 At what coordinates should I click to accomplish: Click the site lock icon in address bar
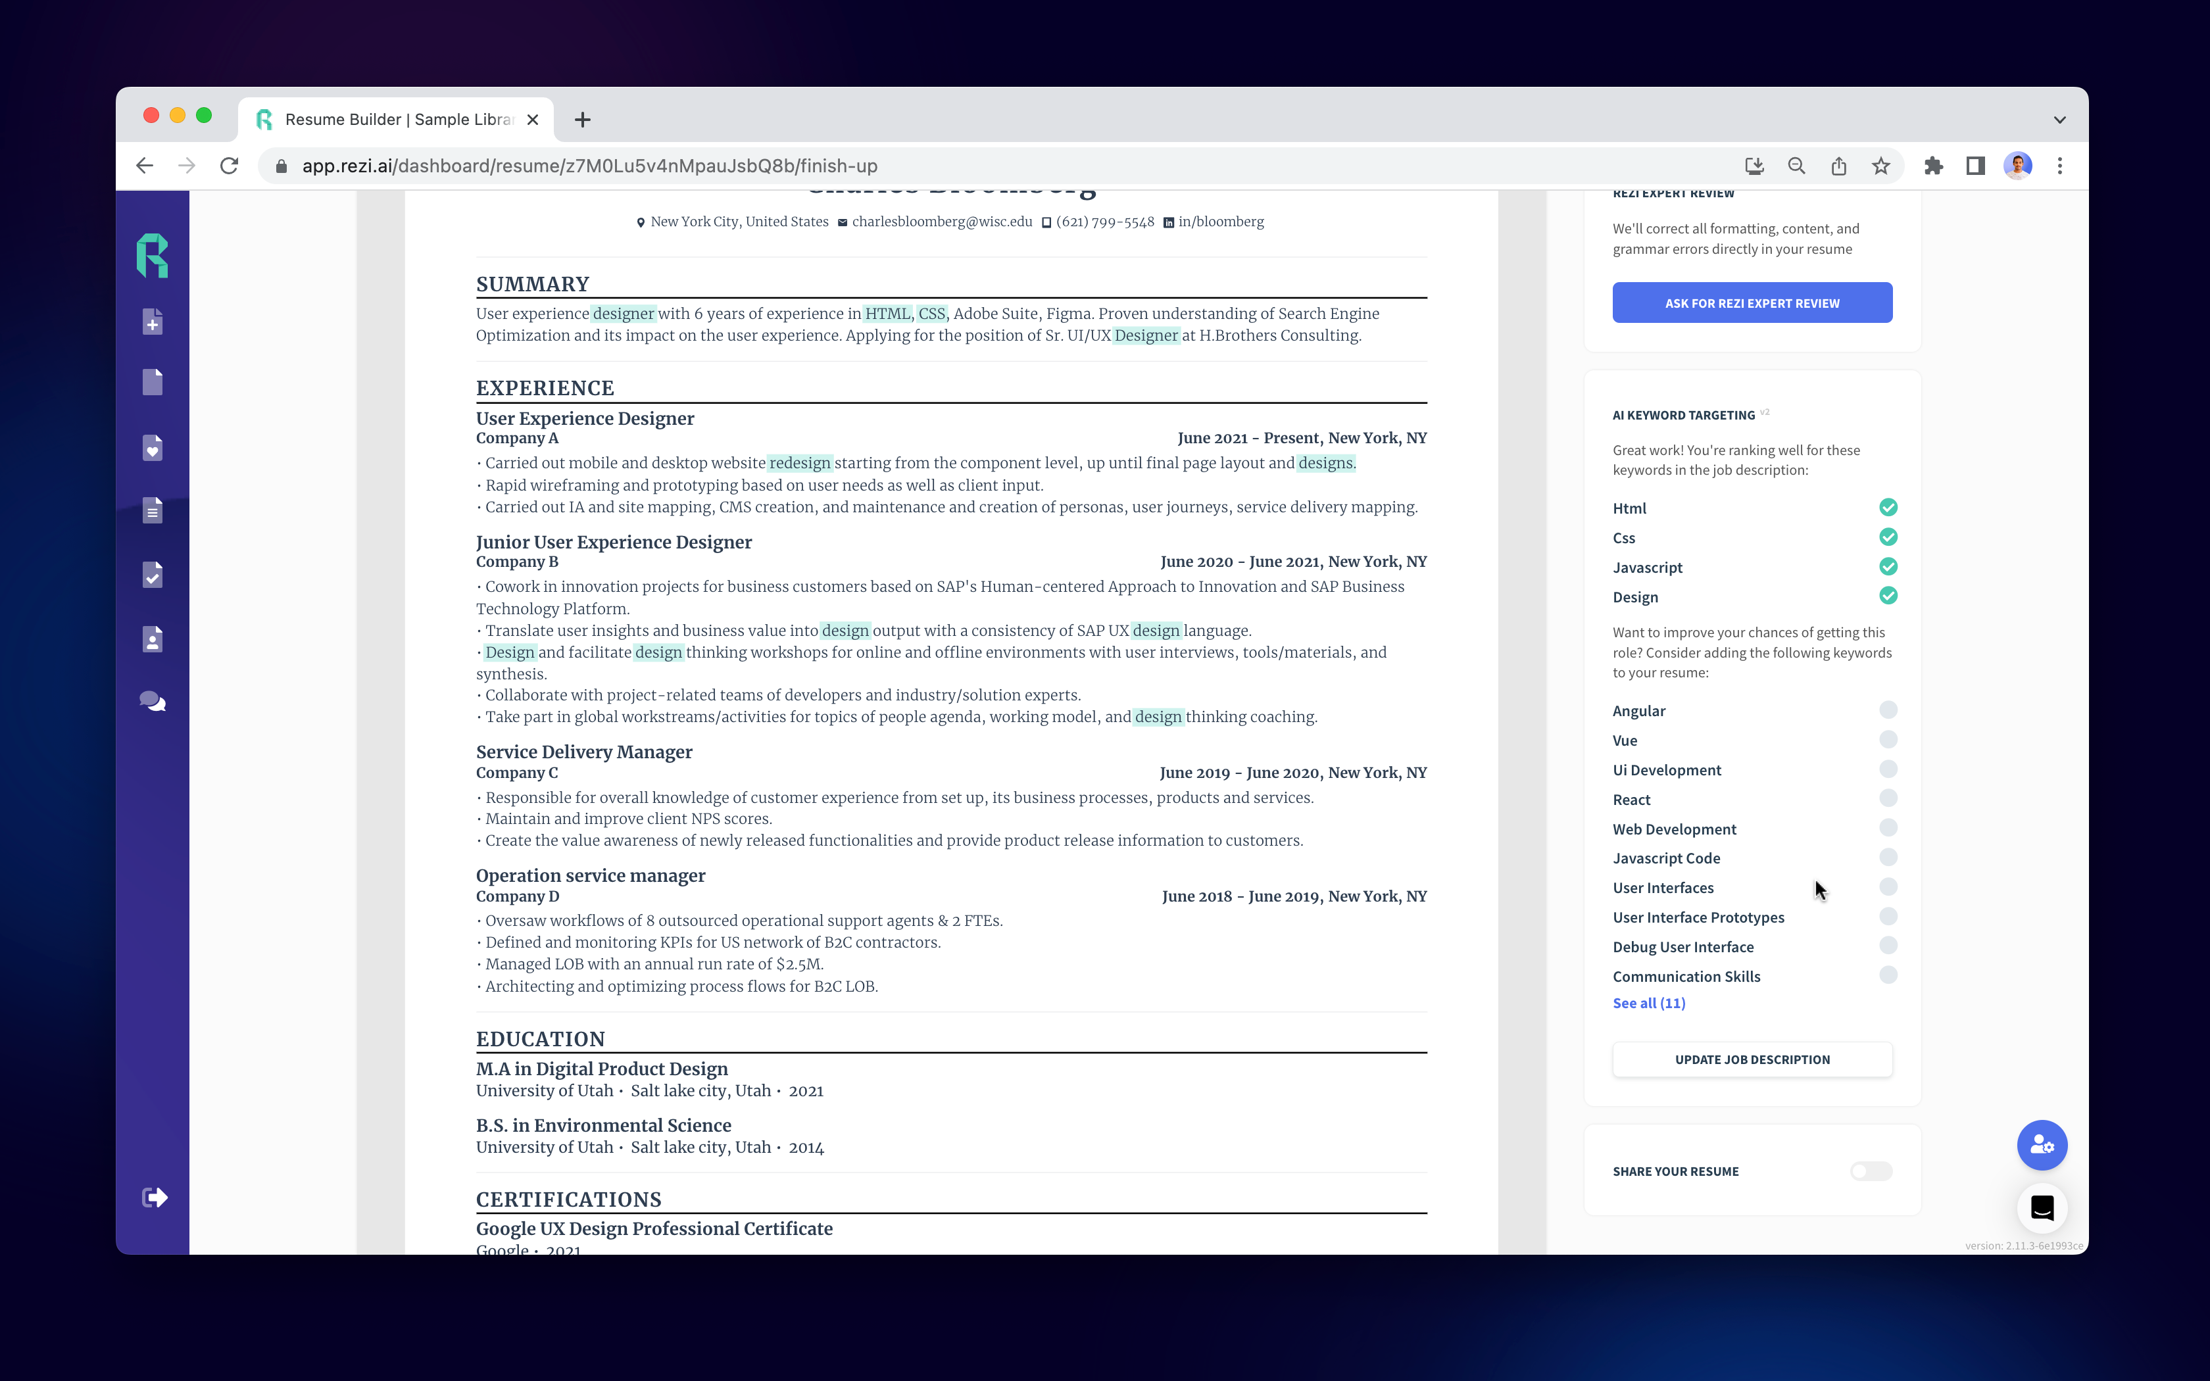(282, 165)
